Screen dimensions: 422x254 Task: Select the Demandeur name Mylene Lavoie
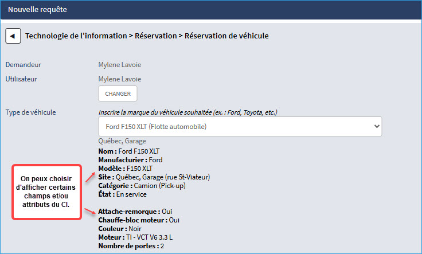pos(120,65)
